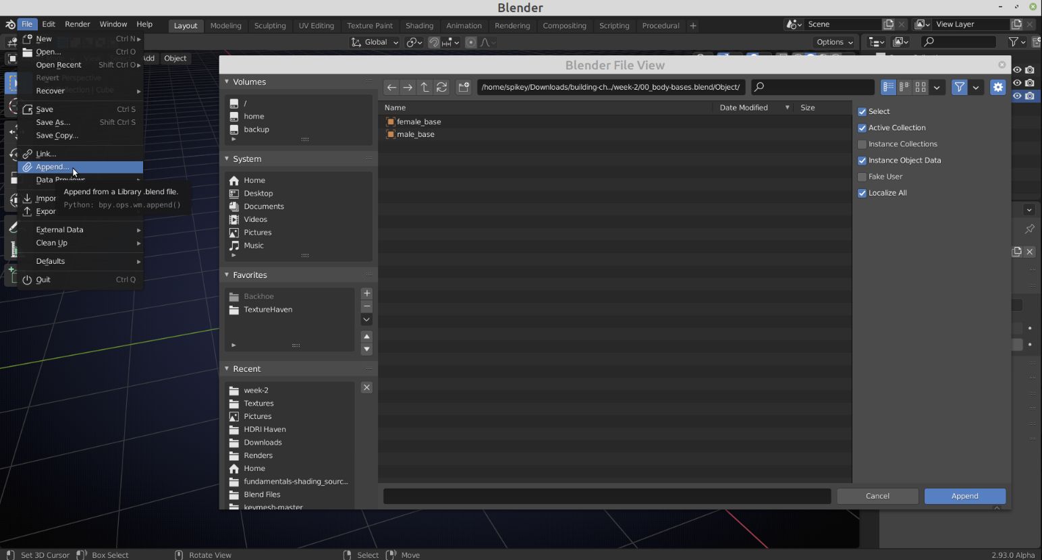Go back in file browser history
This screenshot has width=1042, height=560.
391,87
